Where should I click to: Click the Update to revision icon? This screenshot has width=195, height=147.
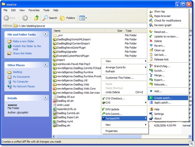click(x=151, y=36)
